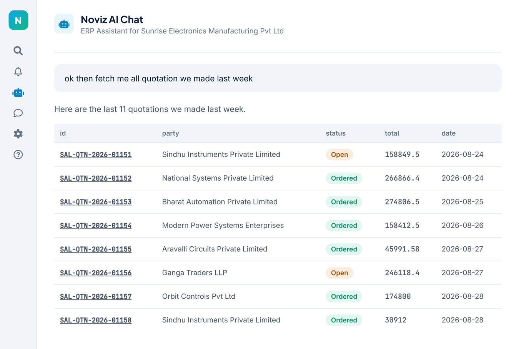
Task: Click the Open status badge for Ganga Traders
Action: (x=339, y=273)
